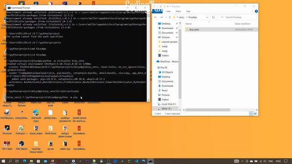Screen dimensions: 292x164
Task: Sort files by the Name column header
Action: point(188,24)
